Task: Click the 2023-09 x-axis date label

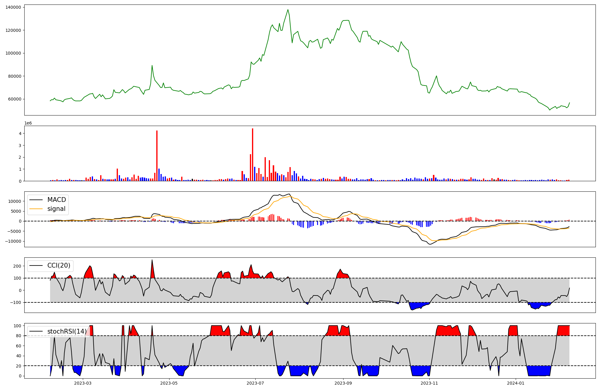Action: [x=343, y=383]
